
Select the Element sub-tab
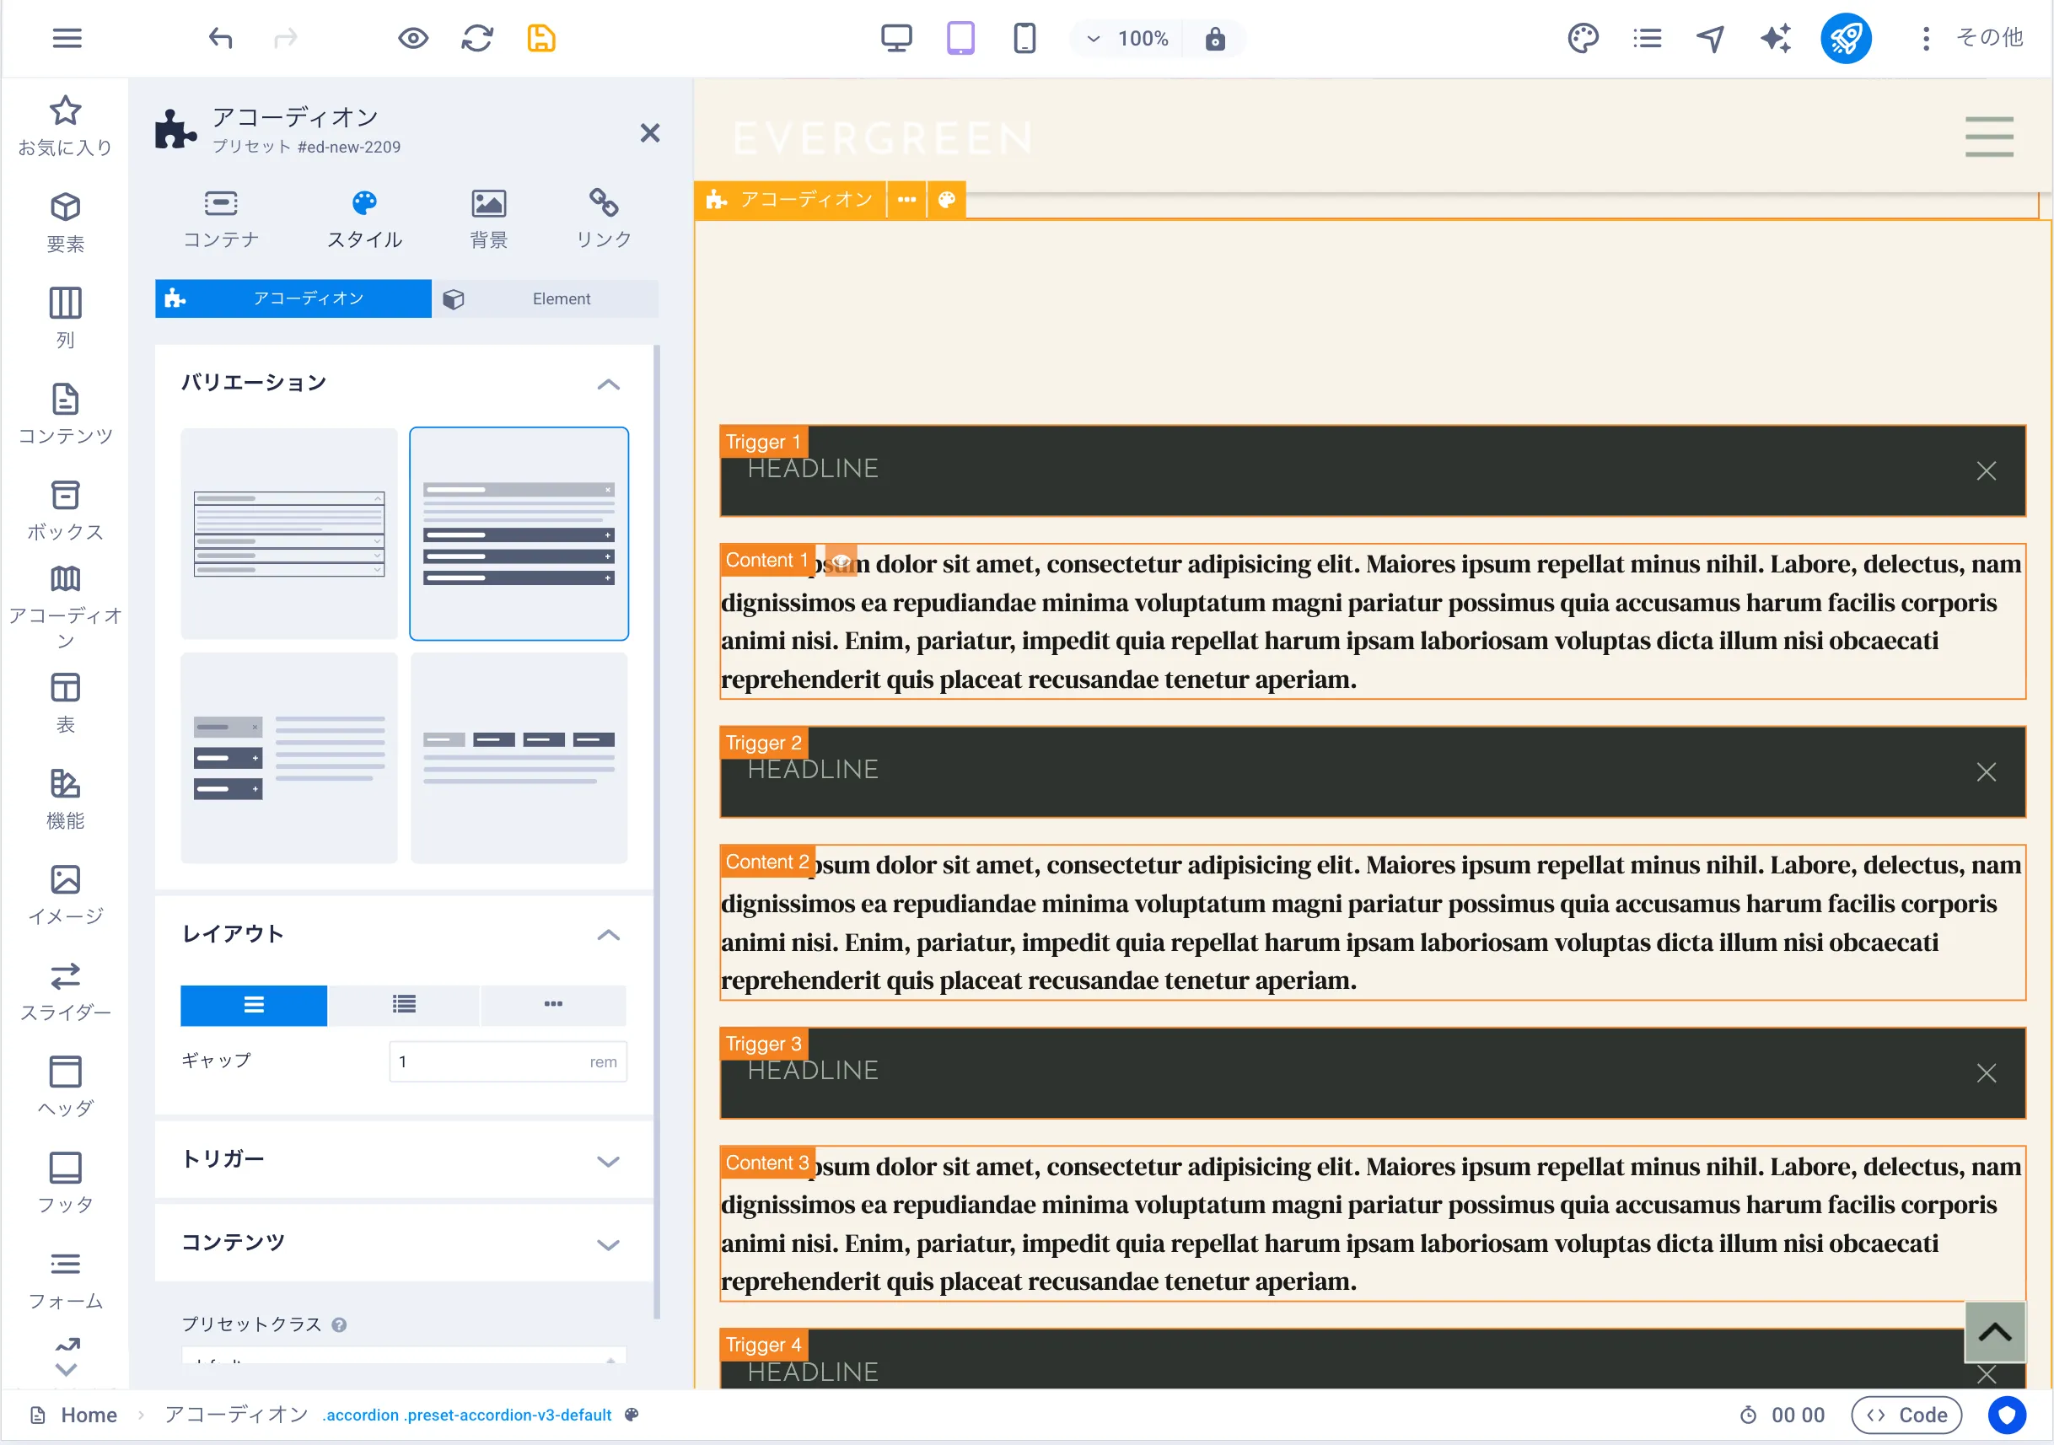pyautogui.click(x=546, y=298)
